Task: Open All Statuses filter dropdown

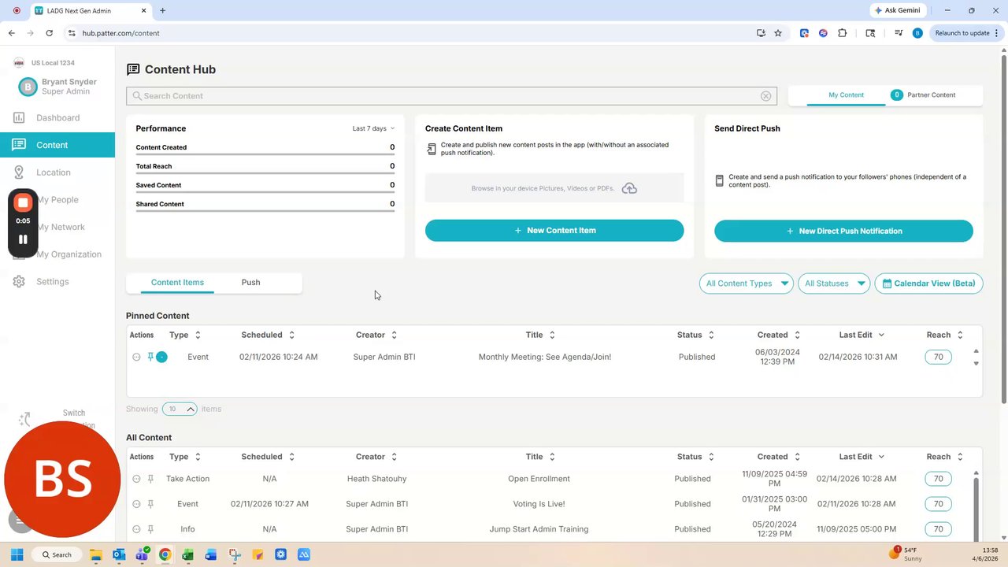Action: tap(834, 283)
